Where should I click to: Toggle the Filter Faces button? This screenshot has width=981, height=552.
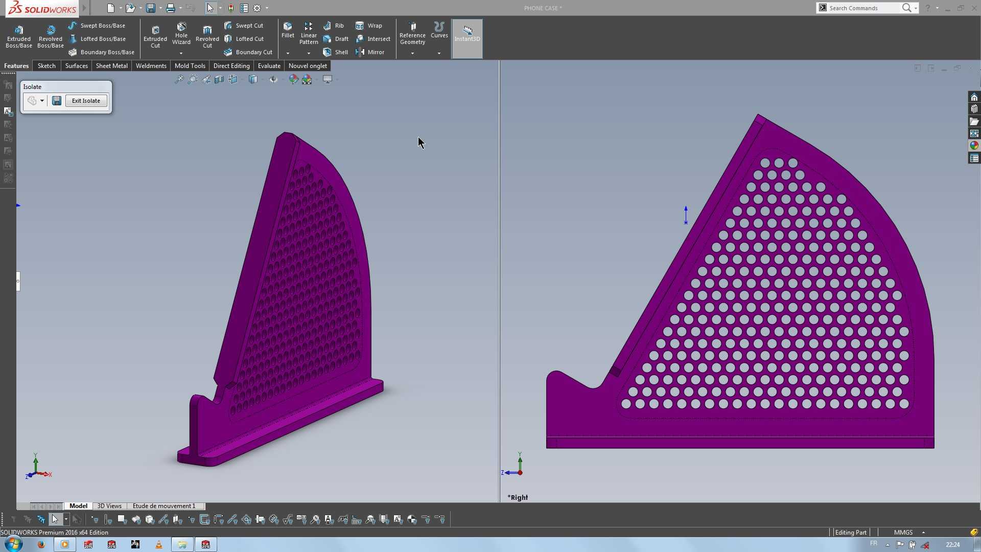122,520
